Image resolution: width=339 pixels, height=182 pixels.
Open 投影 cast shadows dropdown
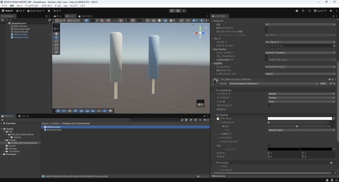coord(300,24)
